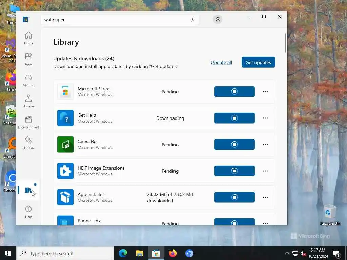Stop the Game Bar pending update

(x=234, y=144)
